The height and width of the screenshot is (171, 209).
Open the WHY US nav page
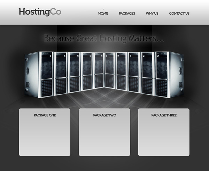[x=152, y=14]
